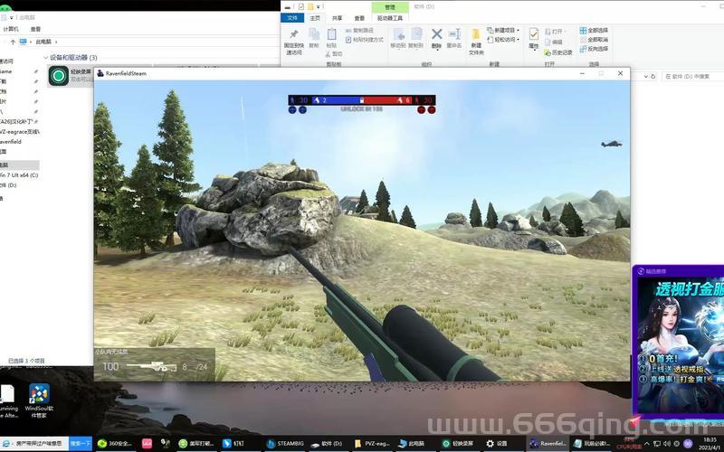Open the screen recorder taskbar item
This screenshot has width=724, height=452.
pos(459,444)
